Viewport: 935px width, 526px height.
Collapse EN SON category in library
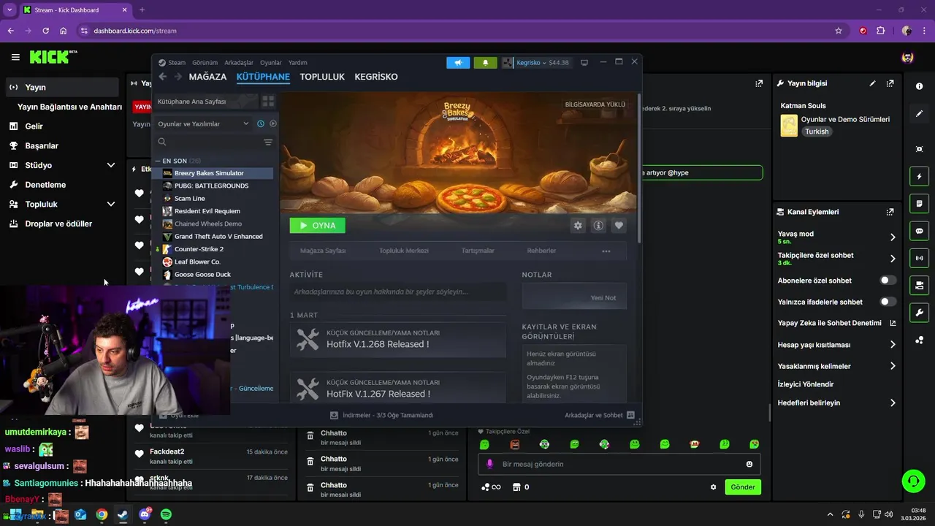coord(157,161)
